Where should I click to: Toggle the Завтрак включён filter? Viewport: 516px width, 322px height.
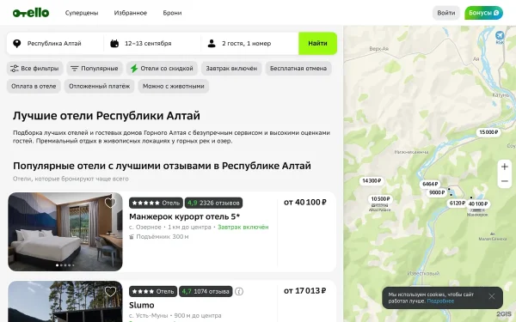point(231,69)
